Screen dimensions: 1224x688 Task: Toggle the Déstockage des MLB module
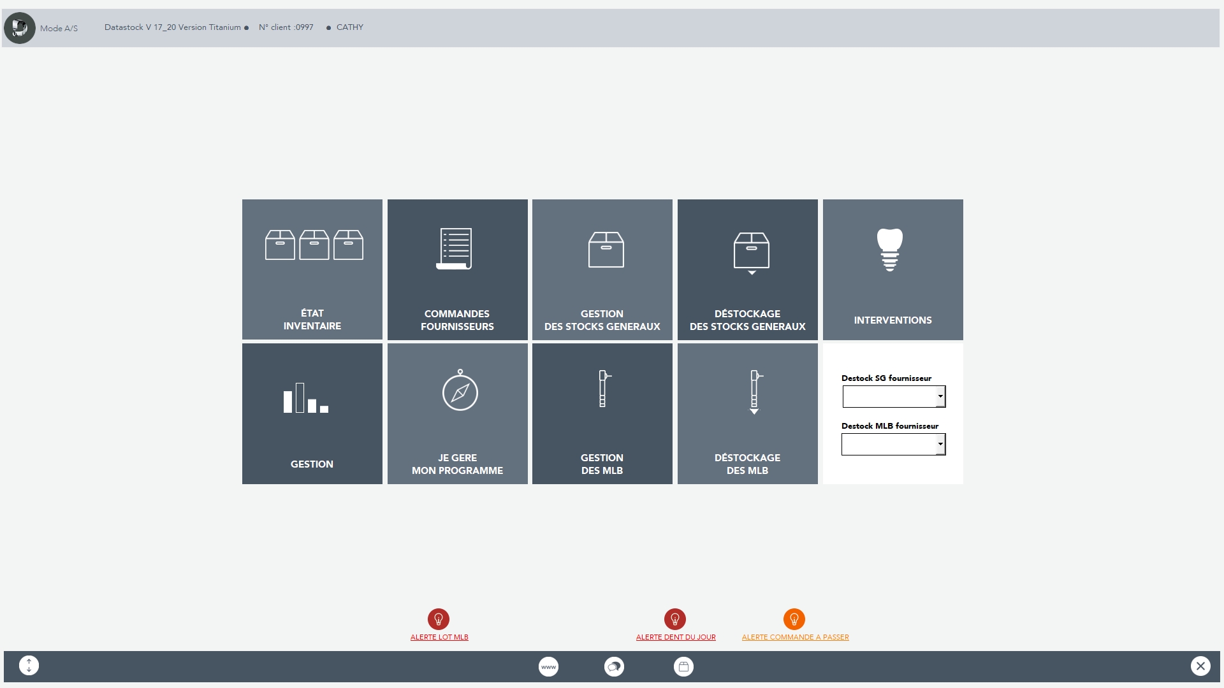[747, 413]
